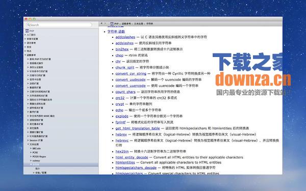Expand the 安装/配置 child node arrow

34,173
